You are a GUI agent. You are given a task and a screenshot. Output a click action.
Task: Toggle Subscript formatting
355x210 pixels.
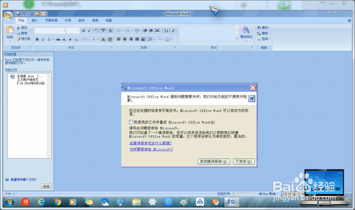point(64,39)
